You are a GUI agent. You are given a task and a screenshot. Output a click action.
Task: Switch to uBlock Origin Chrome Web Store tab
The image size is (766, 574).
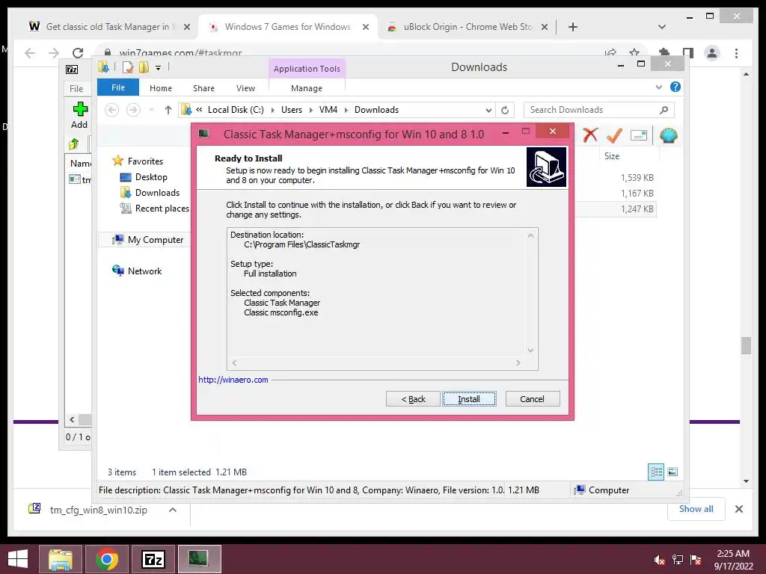[x=467, y=27]
